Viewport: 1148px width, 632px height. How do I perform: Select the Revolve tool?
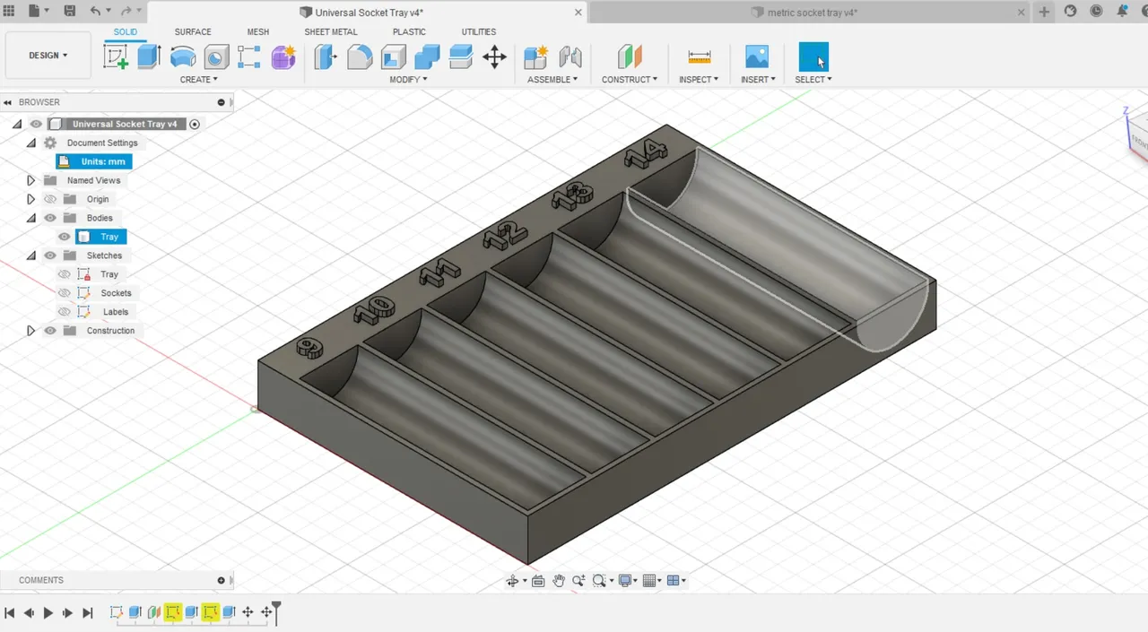click(183, 57)
